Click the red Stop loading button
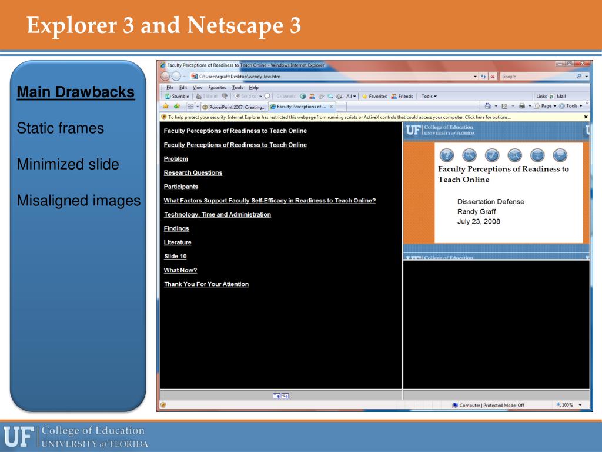 493,77
